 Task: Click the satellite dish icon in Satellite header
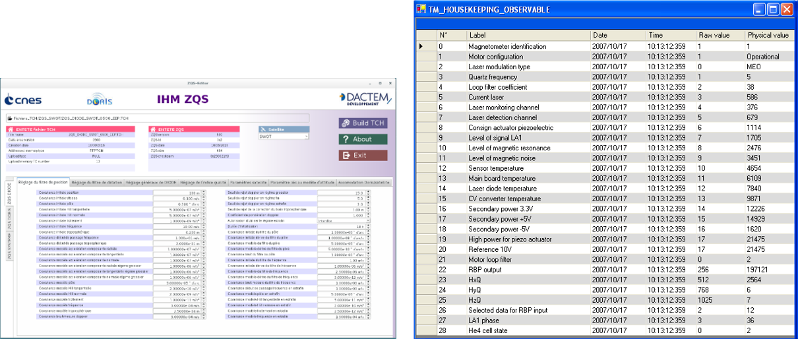[x=262, y=129]
